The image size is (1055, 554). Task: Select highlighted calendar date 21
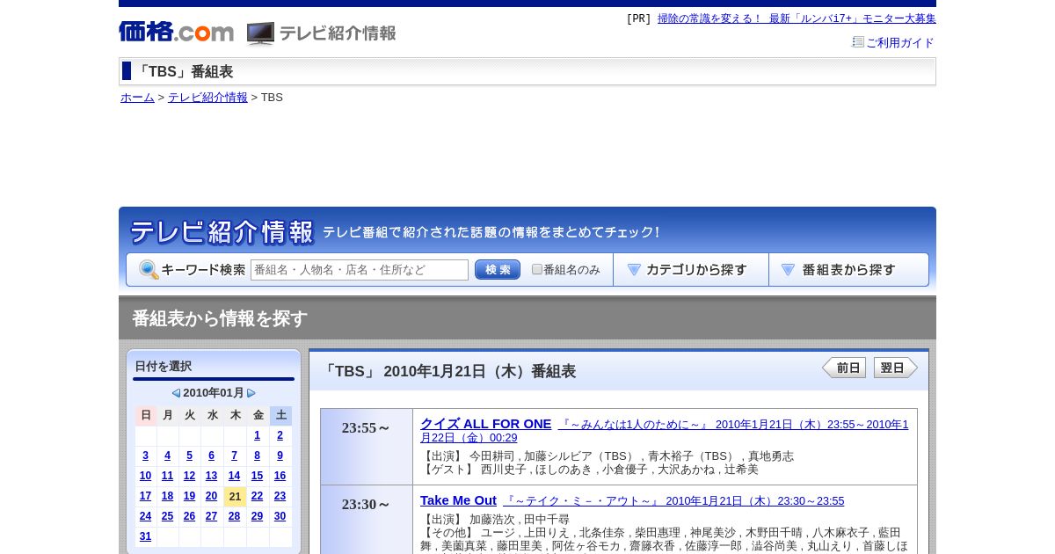coord(235,496)
